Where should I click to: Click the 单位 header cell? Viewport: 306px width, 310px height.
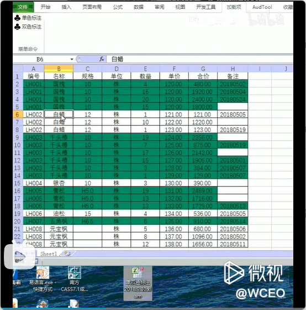[117, 76]
